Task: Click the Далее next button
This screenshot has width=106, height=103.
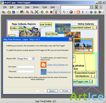Action: (x=52, y=91)
